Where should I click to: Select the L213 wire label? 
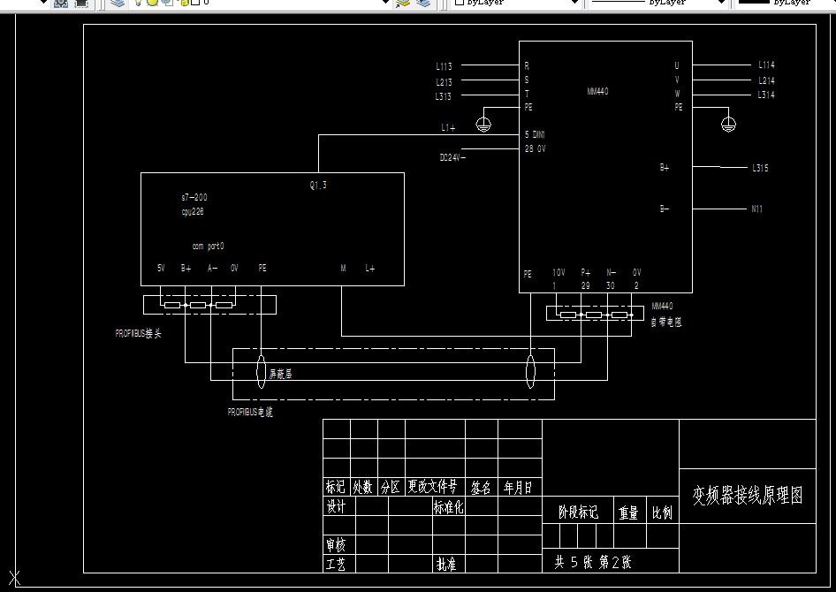tap(445, 82)
